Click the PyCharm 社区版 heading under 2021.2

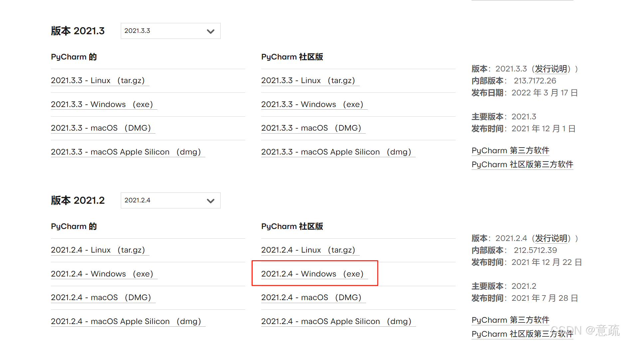point(292,226)
